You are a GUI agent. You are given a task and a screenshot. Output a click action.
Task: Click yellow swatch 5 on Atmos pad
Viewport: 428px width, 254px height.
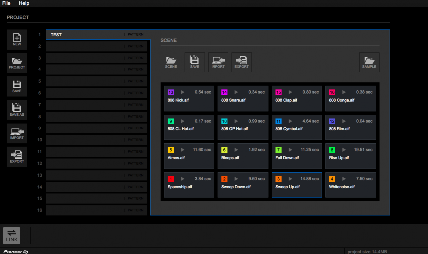point(171,150)
